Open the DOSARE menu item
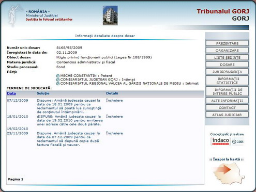The height and width of the screenshot is (192, 256). 227,65
